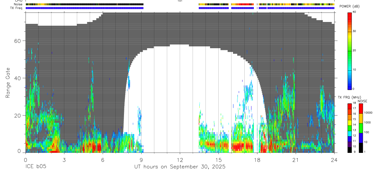Click the '1000' label on NOISE scale
This screenshot has height=173, width=376.
367,122
